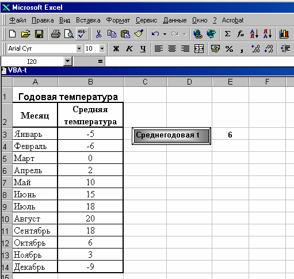Open the Сервис menu
The width and height of the screenshot is (294, 279).
point(146,20)
